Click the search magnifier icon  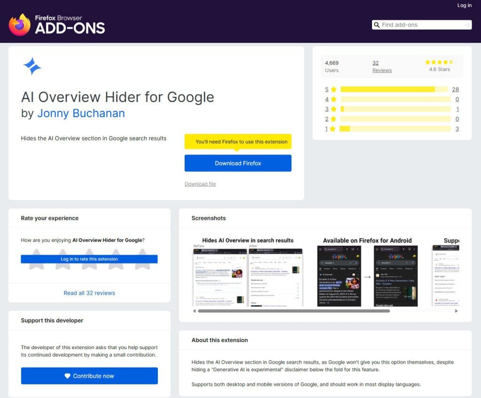(377, 25)
